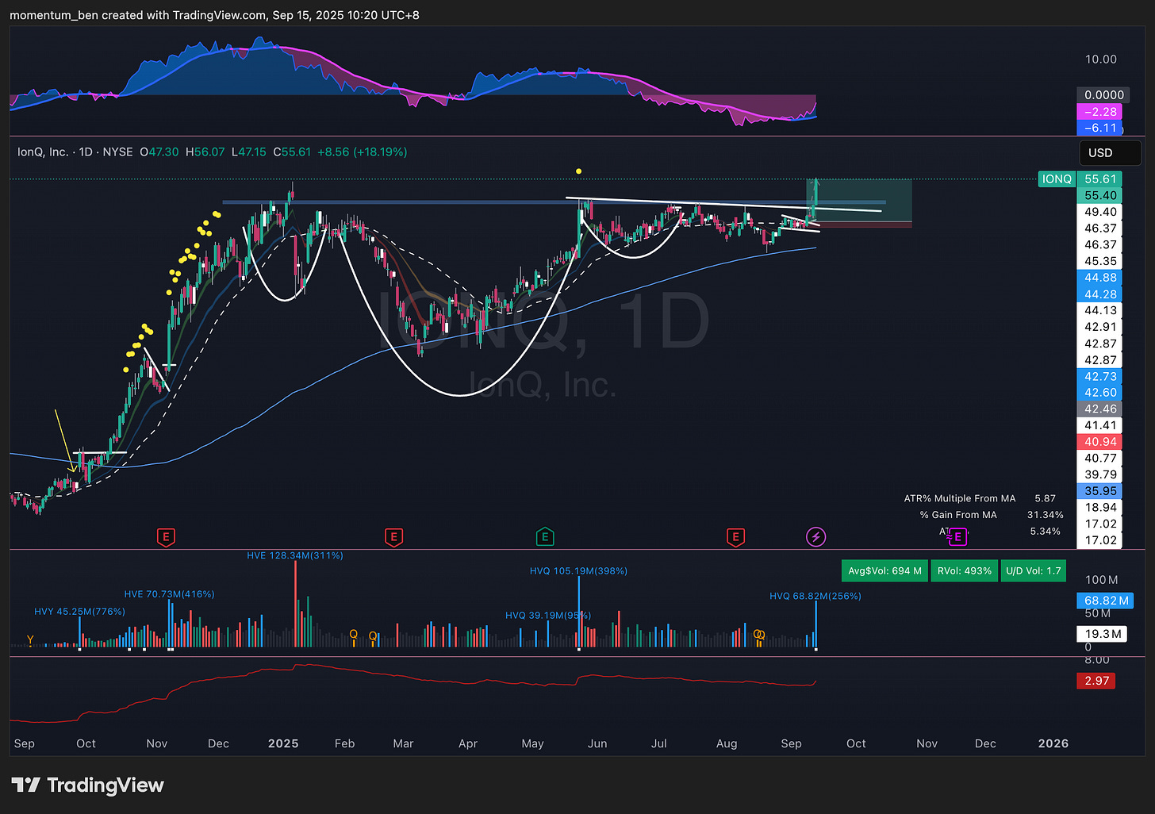Click the 31.34% table value
The height and width of the screenshot is (814, 1155).
(1046, 515)
